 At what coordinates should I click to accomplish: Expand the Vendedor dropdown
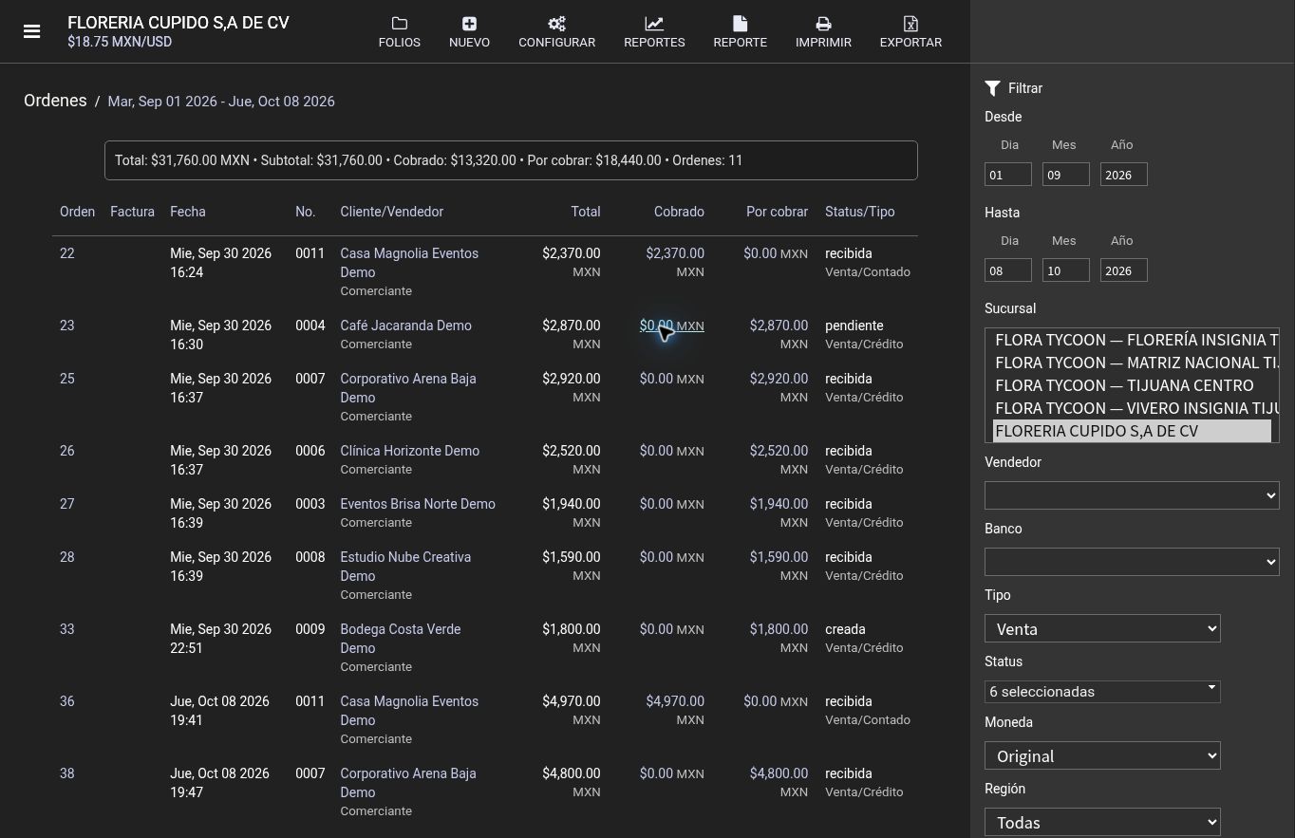[x=1132, y=495]
